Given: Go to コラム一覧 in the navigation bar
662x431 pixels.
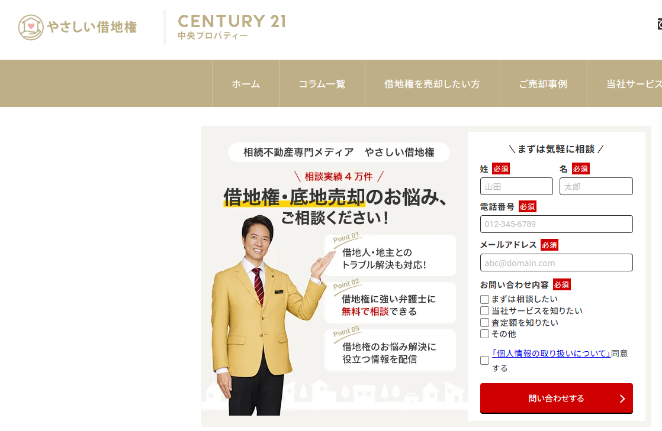Looking at the screenshot, I should [x=322, y=84].
